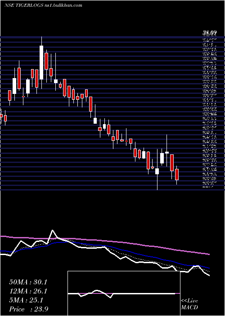225x316 pixels.
Task: Click the last red candle on the right
Action: [x=177, y=174]
